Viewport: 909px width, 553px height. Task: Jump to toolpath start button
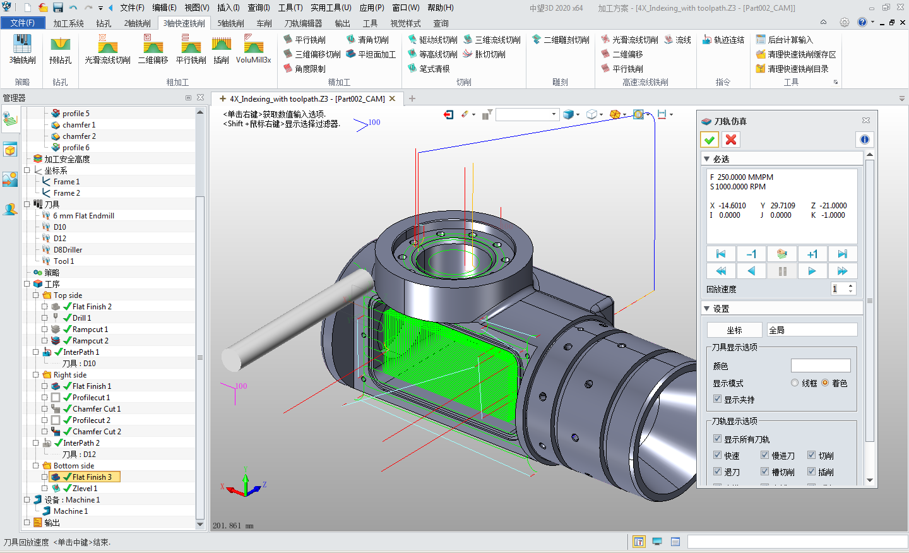click(721, 254)
